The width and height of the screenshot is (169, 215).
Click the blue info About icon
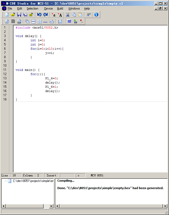coord(96,15)
